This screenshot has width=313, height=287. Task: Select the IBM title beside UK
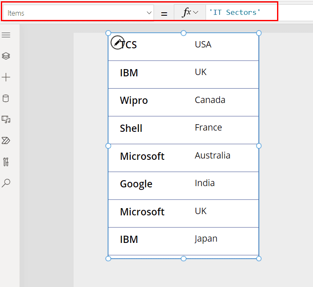[129, 72]
